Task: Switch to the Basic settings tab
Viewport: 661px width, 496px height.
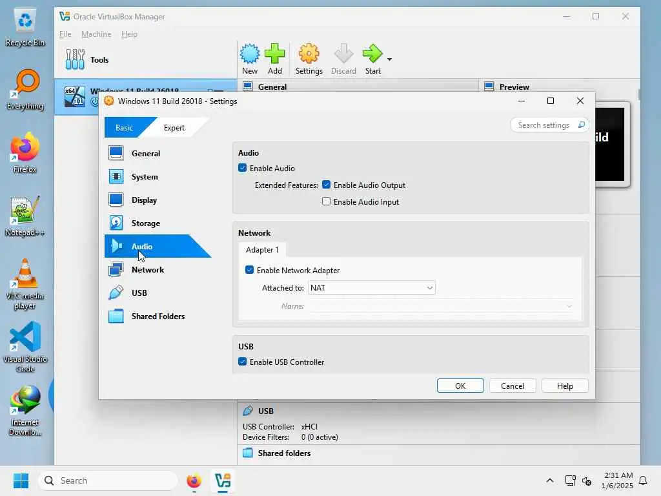Action: coord(124,127)
